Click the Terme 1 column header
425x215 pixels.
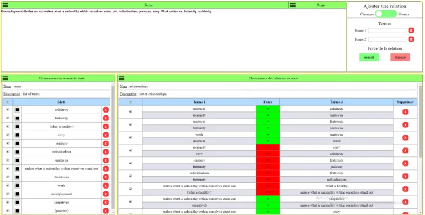click(x=199, y=102)
